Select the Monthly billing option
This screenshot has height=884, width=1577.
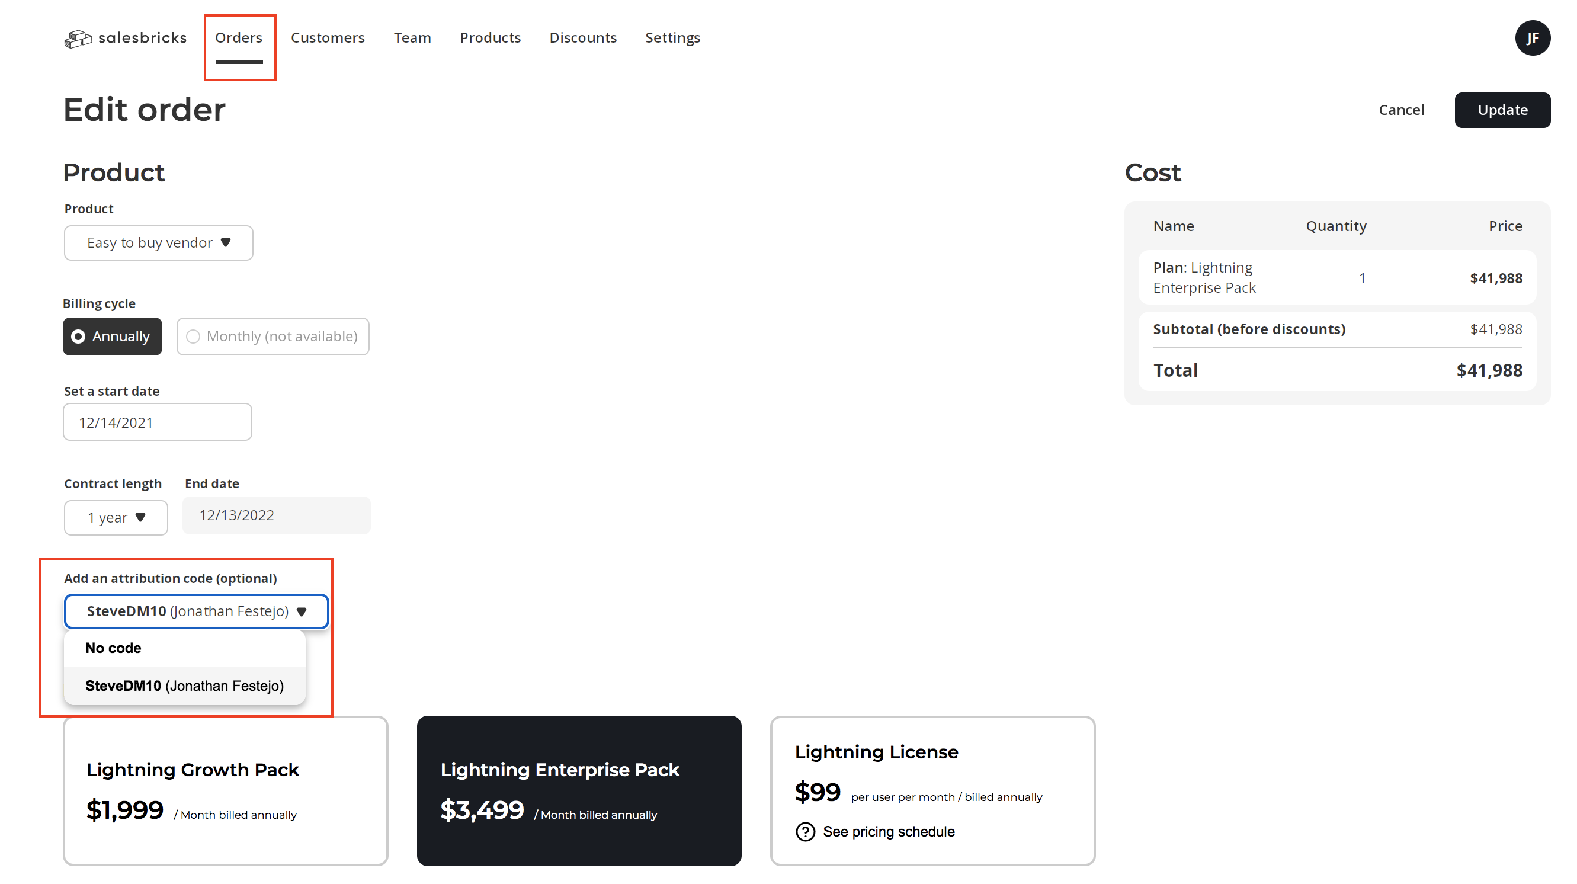pos(273,336)
